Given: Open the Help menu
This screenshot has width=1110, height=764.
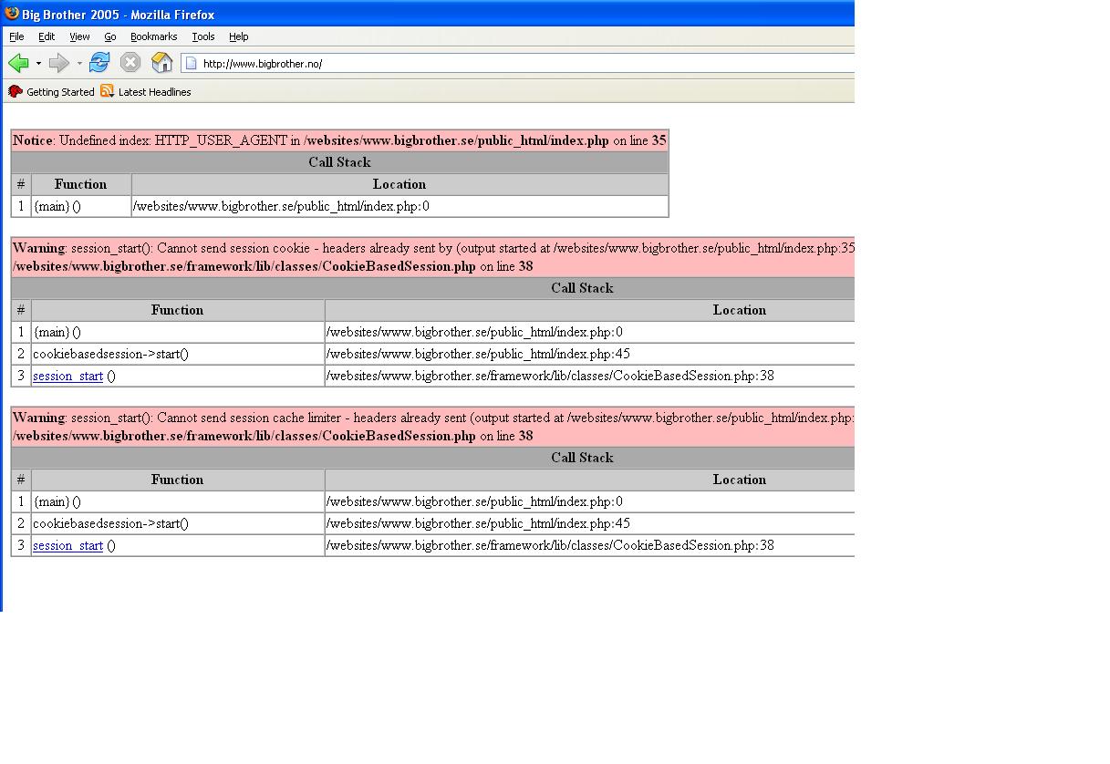Looking at the screenshot, I should click(x=239, y=36).
